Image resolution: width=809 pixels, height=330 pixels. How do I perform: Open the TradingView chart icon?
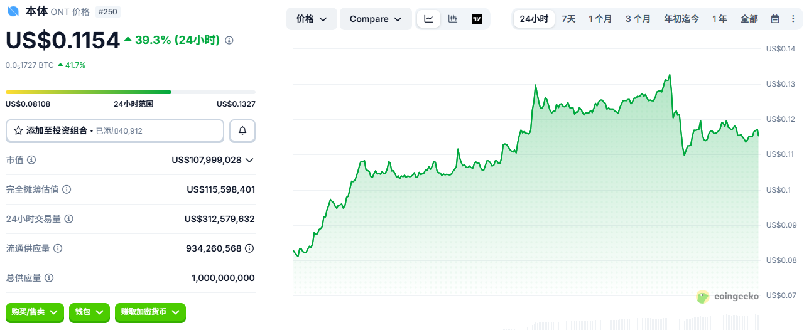point(477,19)
